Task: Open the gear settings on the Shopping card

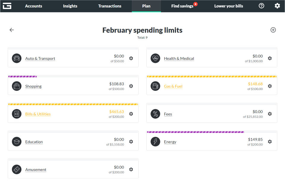Action: (131, 86)
